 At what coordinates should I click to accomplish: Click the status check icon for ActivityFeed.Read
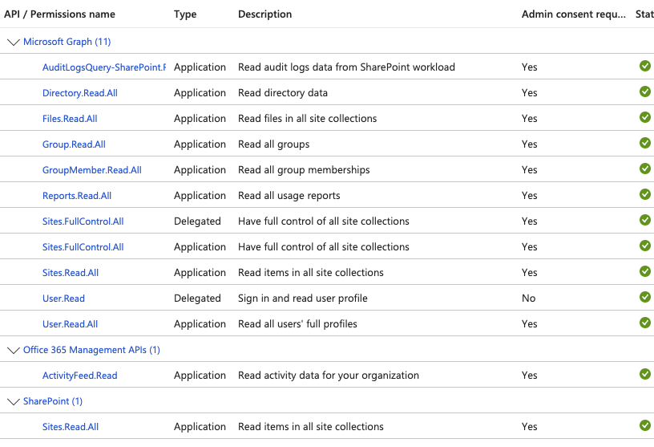click(645, 374)
